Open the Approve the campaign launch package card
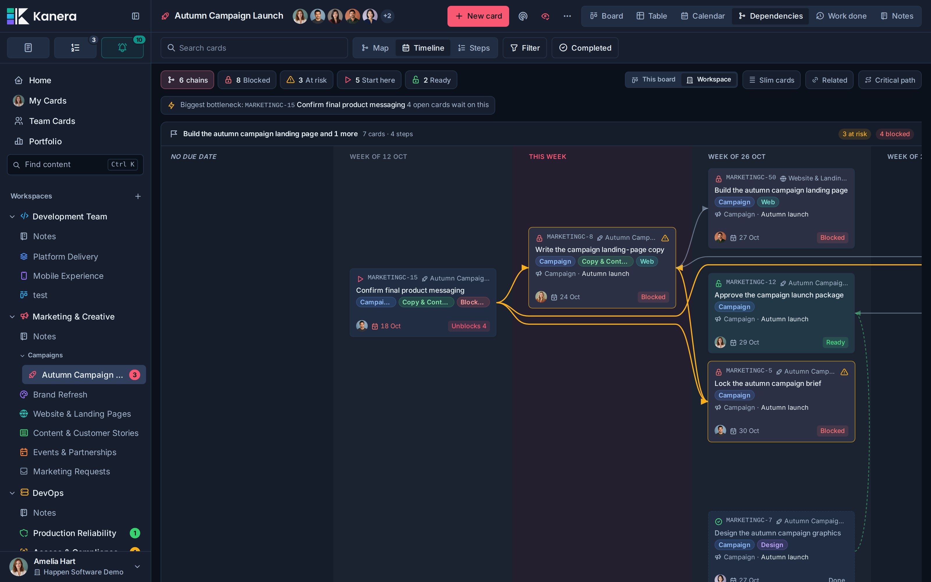This screenshot has height=582, width=931. click(781, 313)
